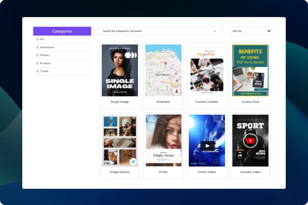Focus the Search by Categories, Keyword field
This screenshot has height=205, width=308.
coord(160,31)
